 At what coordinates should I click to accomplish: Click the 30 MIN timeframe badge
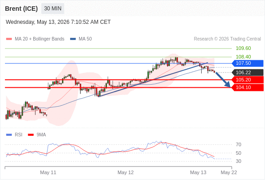point(53,9)
